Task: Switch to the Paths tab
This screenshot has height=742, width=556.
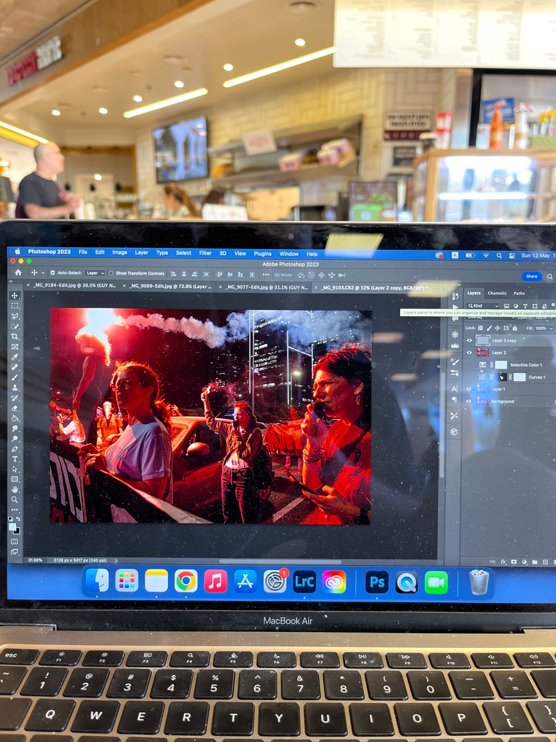Action: [519, 293]
